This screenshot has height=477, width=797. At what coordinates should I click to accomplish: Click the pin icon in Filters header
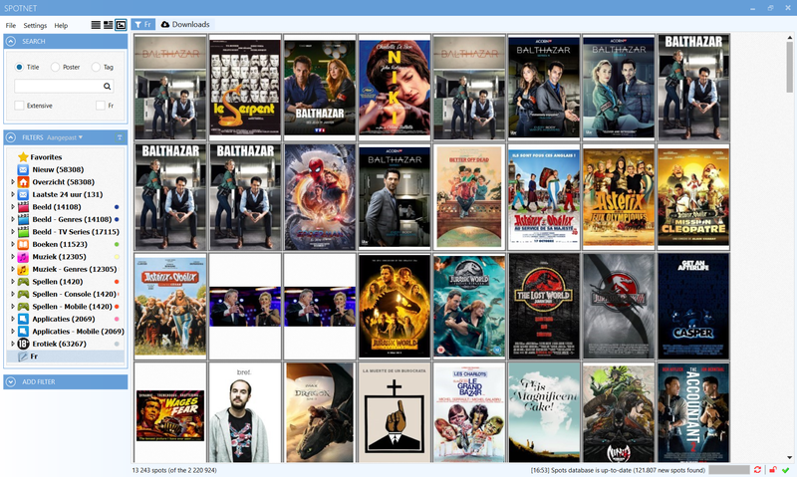click(x=120, y=137)
